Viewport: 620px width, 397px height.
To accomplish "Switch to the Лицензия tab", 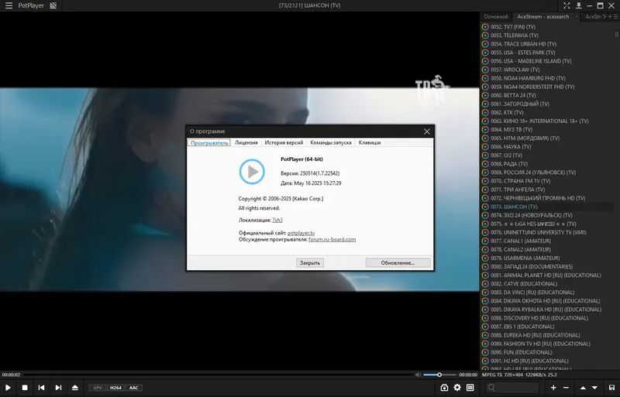I will (246, 142).
